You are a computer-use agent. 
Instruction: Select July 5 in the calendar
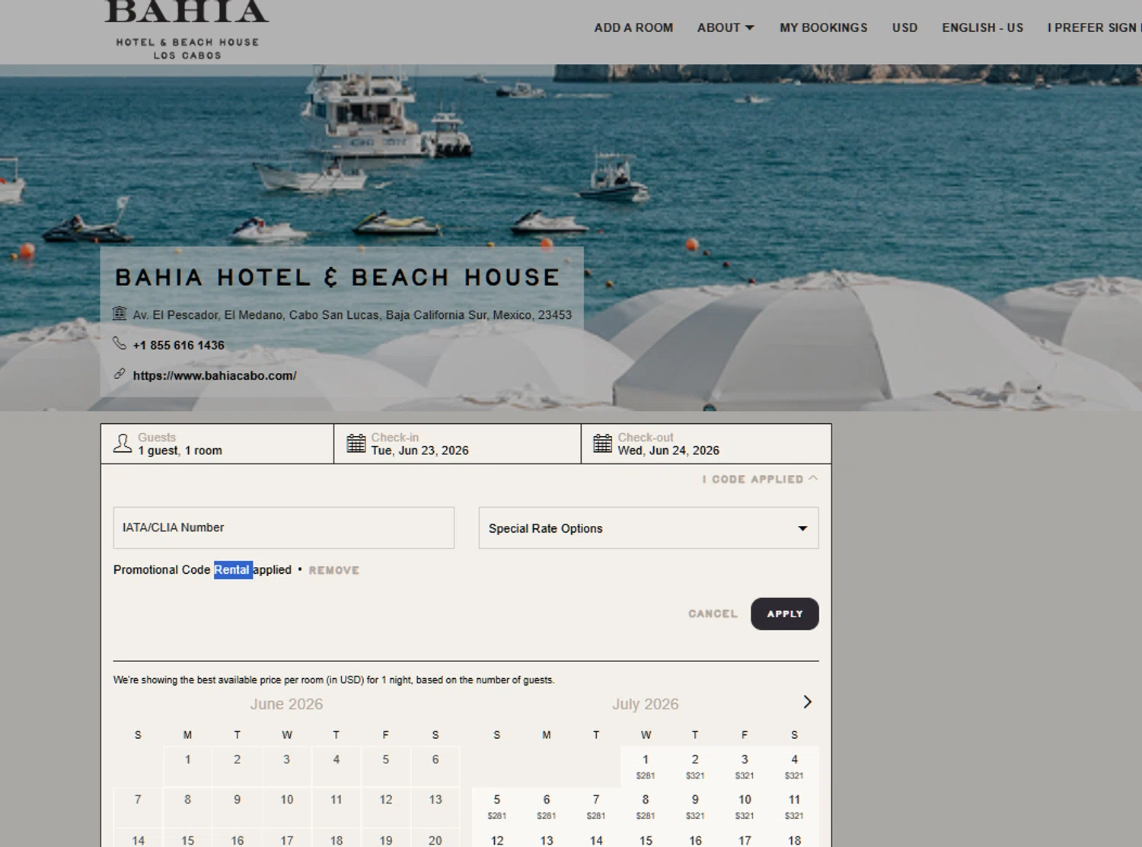click(497, 807)
